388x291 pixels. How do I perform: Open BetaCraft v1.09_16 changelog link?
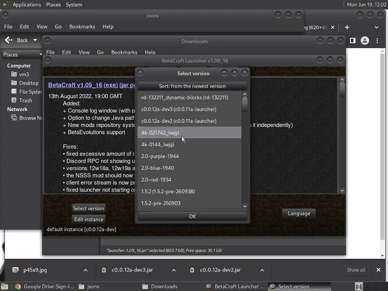75,85
